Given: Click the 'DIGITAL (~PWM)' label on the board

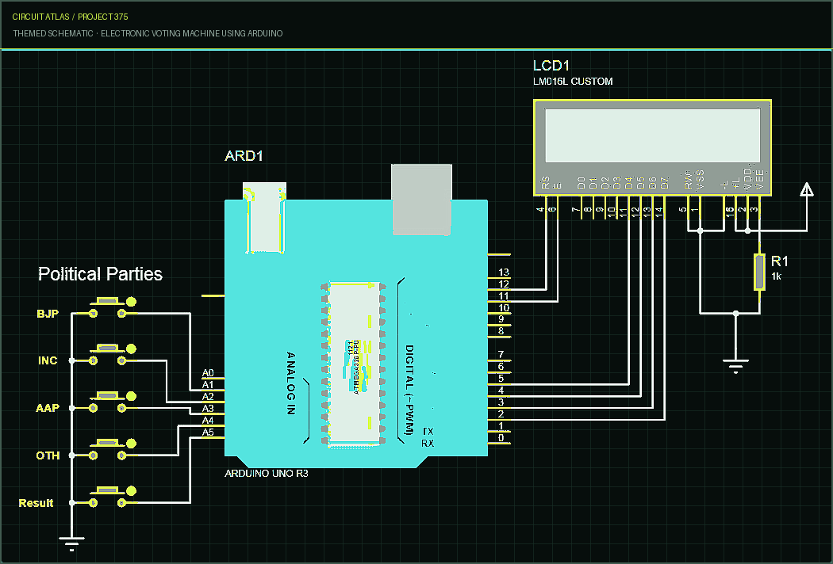Looking at the screenshot, I should coord(409,390).
